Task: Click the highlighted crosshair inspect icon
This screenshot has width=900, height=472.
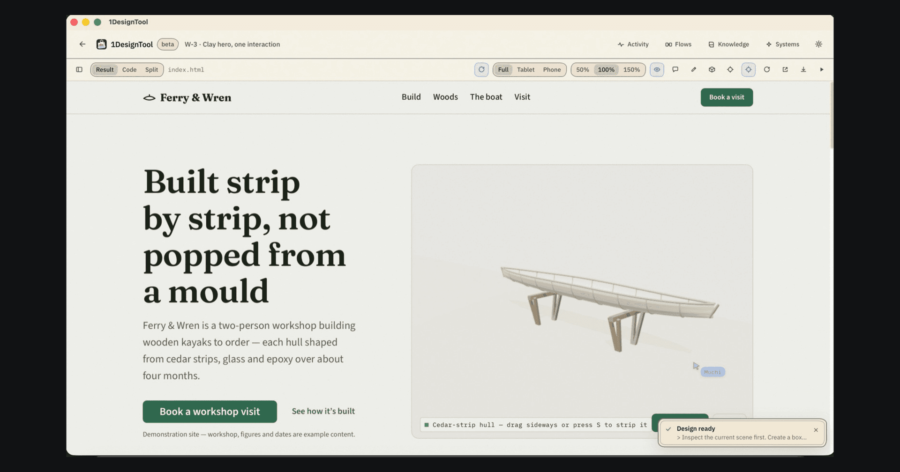Action: tap(749, 70)
